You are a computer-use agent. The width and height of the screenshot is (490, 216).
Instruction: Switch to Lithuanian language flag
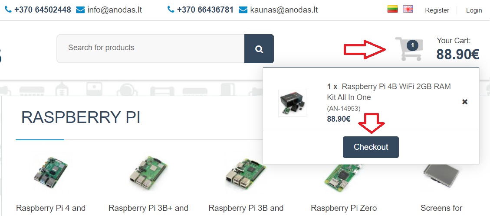[x=392, y=9]
